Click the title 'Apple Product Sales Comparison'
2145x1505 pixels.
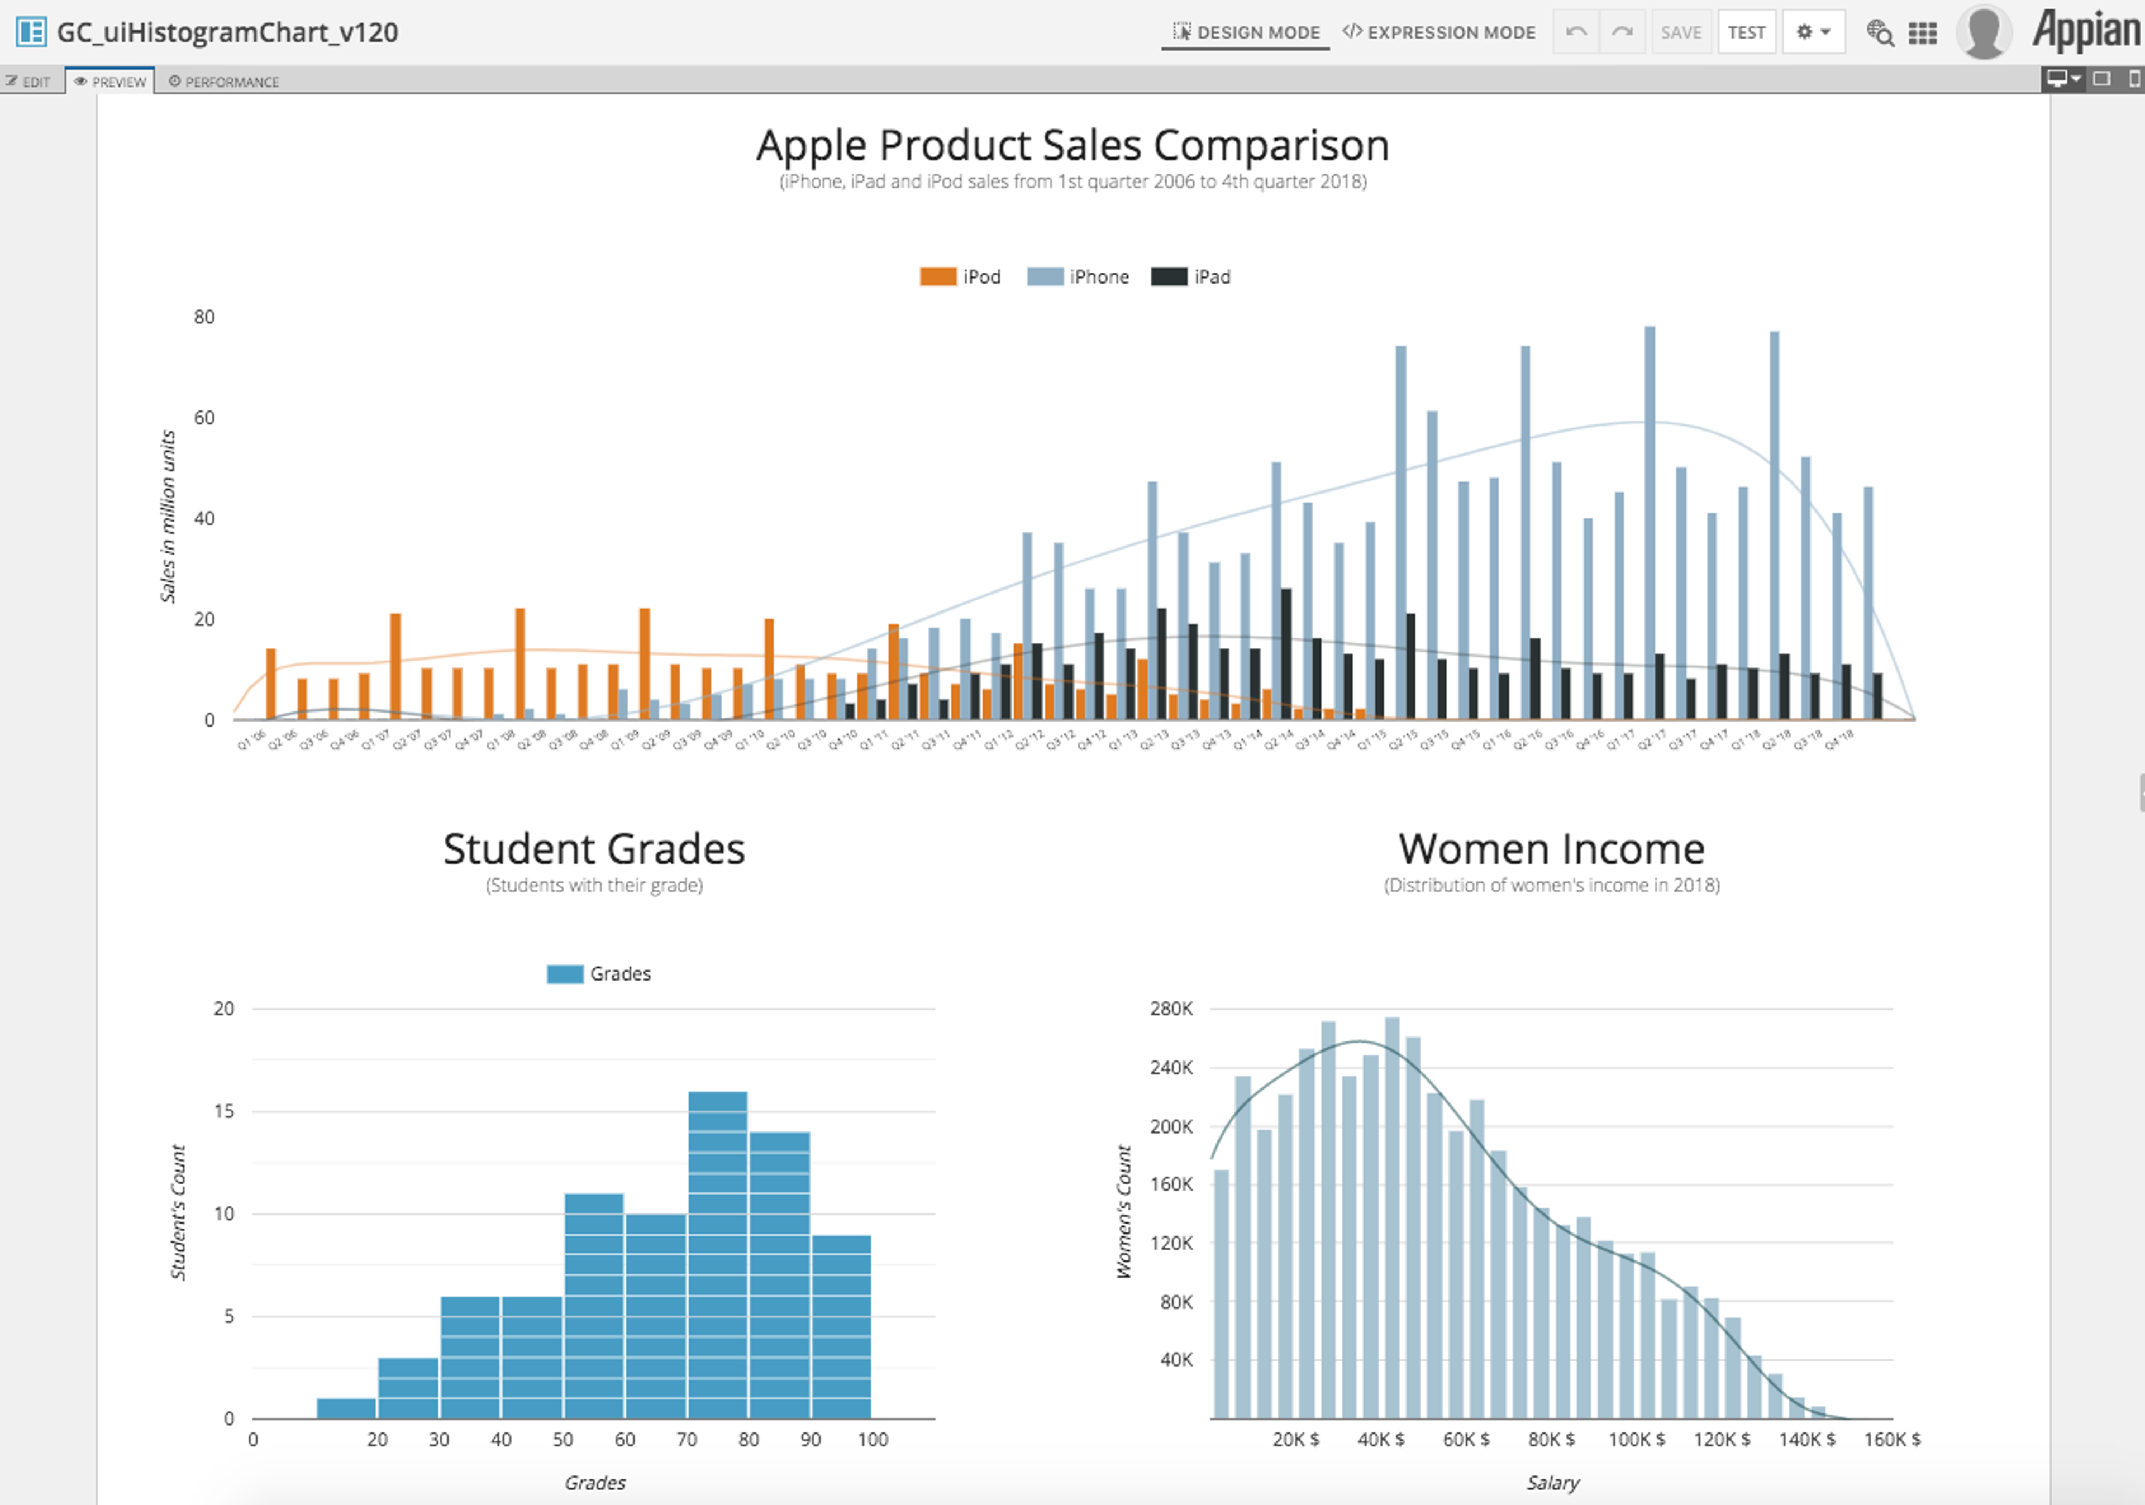1072,146
